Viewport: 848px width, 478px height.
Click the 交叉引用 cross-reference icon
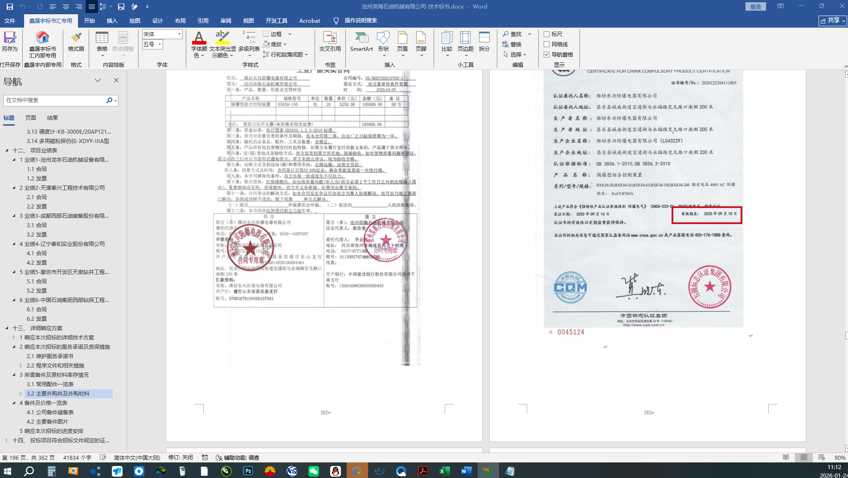[330, 42]
